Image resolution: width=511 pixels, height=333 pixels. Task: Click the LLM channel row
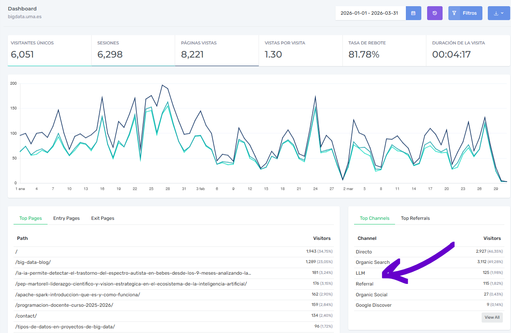tap(429, 273)
